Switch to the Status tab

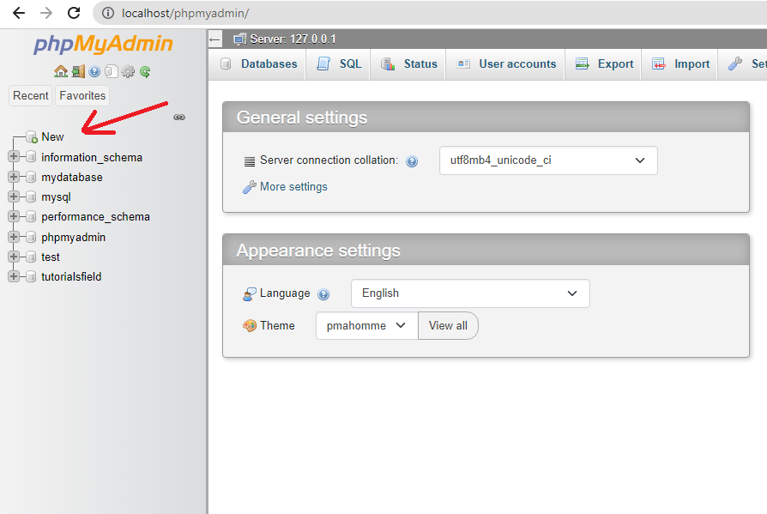[409, 64]
